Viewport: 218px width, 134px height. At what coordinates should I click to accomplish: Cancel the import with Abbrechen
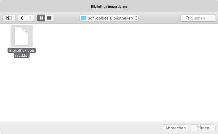(x=176, y=128)
